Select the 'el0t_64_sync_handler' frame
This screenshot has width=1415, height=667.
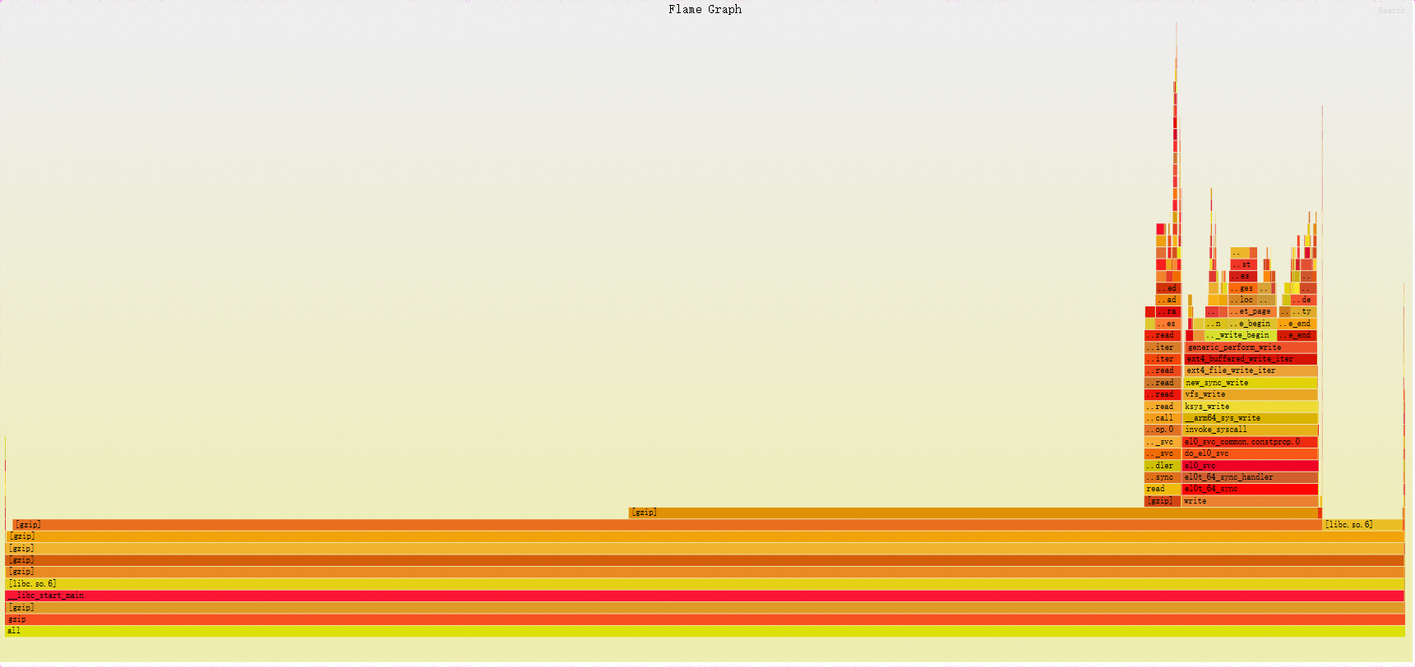pyautogui.click(x=1250, y=477)
